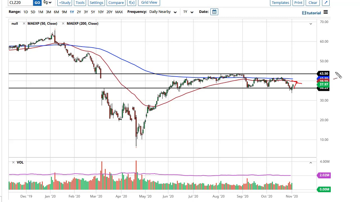Viewport: 360px width, 202px height.
Task: Select the 5D range
Action: click(x=33, y=12)
